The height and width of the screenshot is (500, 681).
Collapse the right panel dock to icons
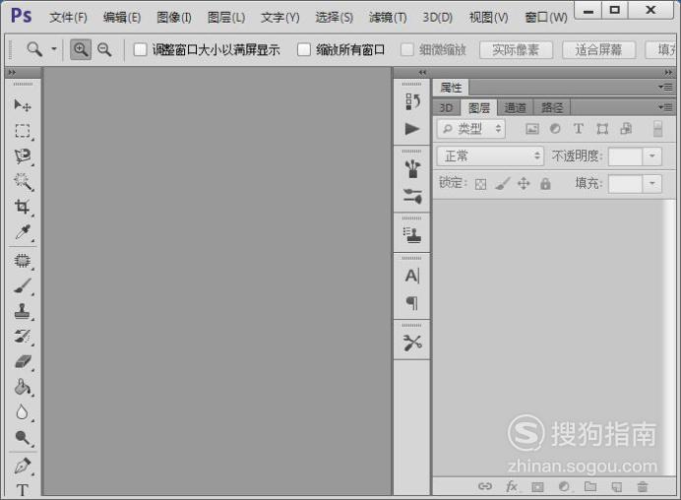pos(668,72)
